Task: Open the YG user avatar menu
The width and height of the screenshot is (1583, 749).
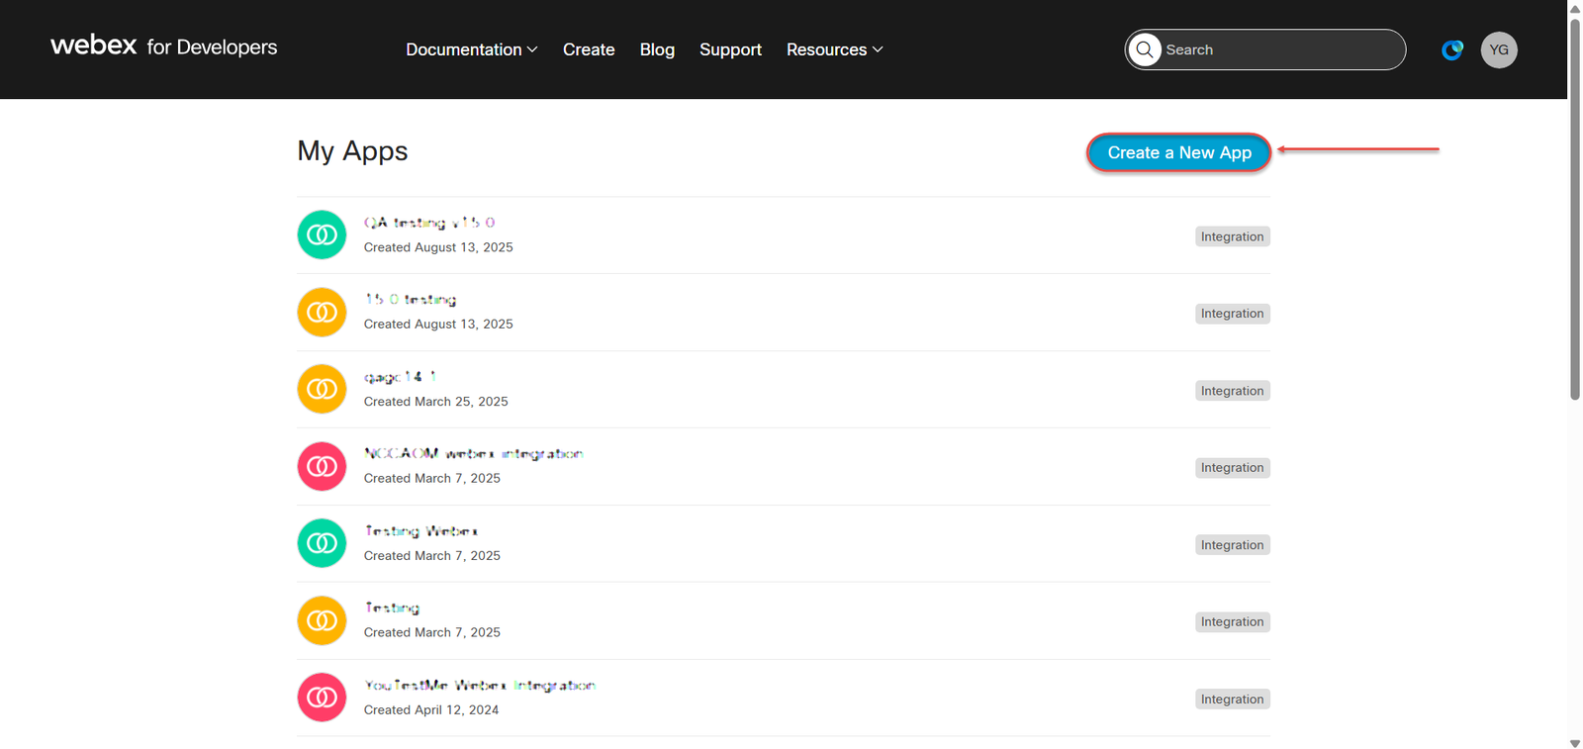Action: click(x=1498, y=49)
